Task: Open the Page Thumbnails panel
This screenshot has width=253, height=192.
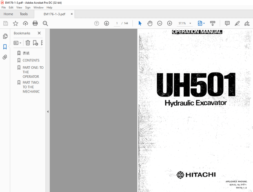Action: coord(5,36)
